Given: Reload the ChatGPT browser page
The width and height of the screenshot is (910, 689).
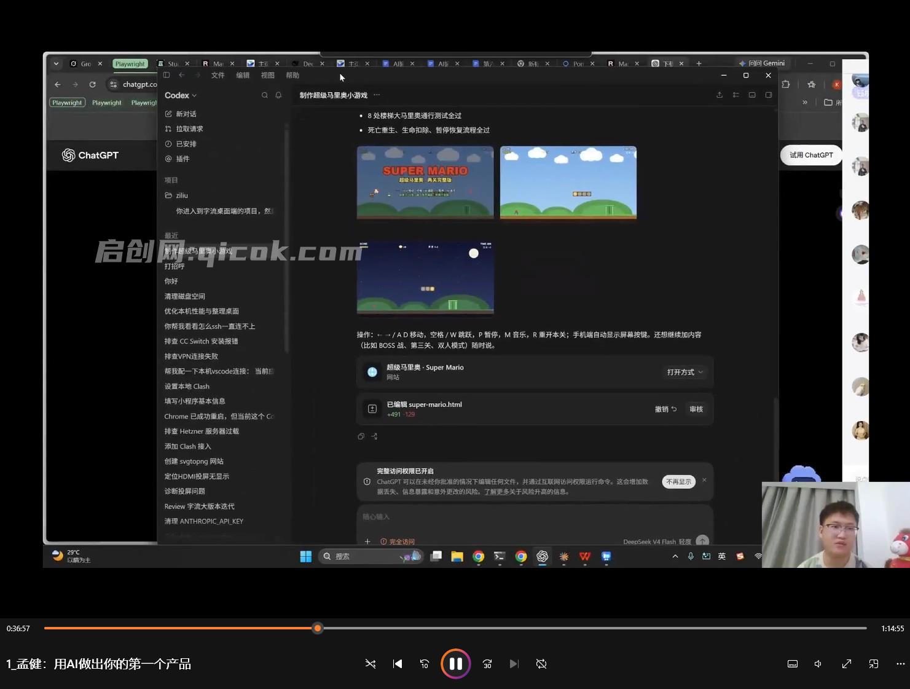Looking at the screenshot, I should click(92, 85).
